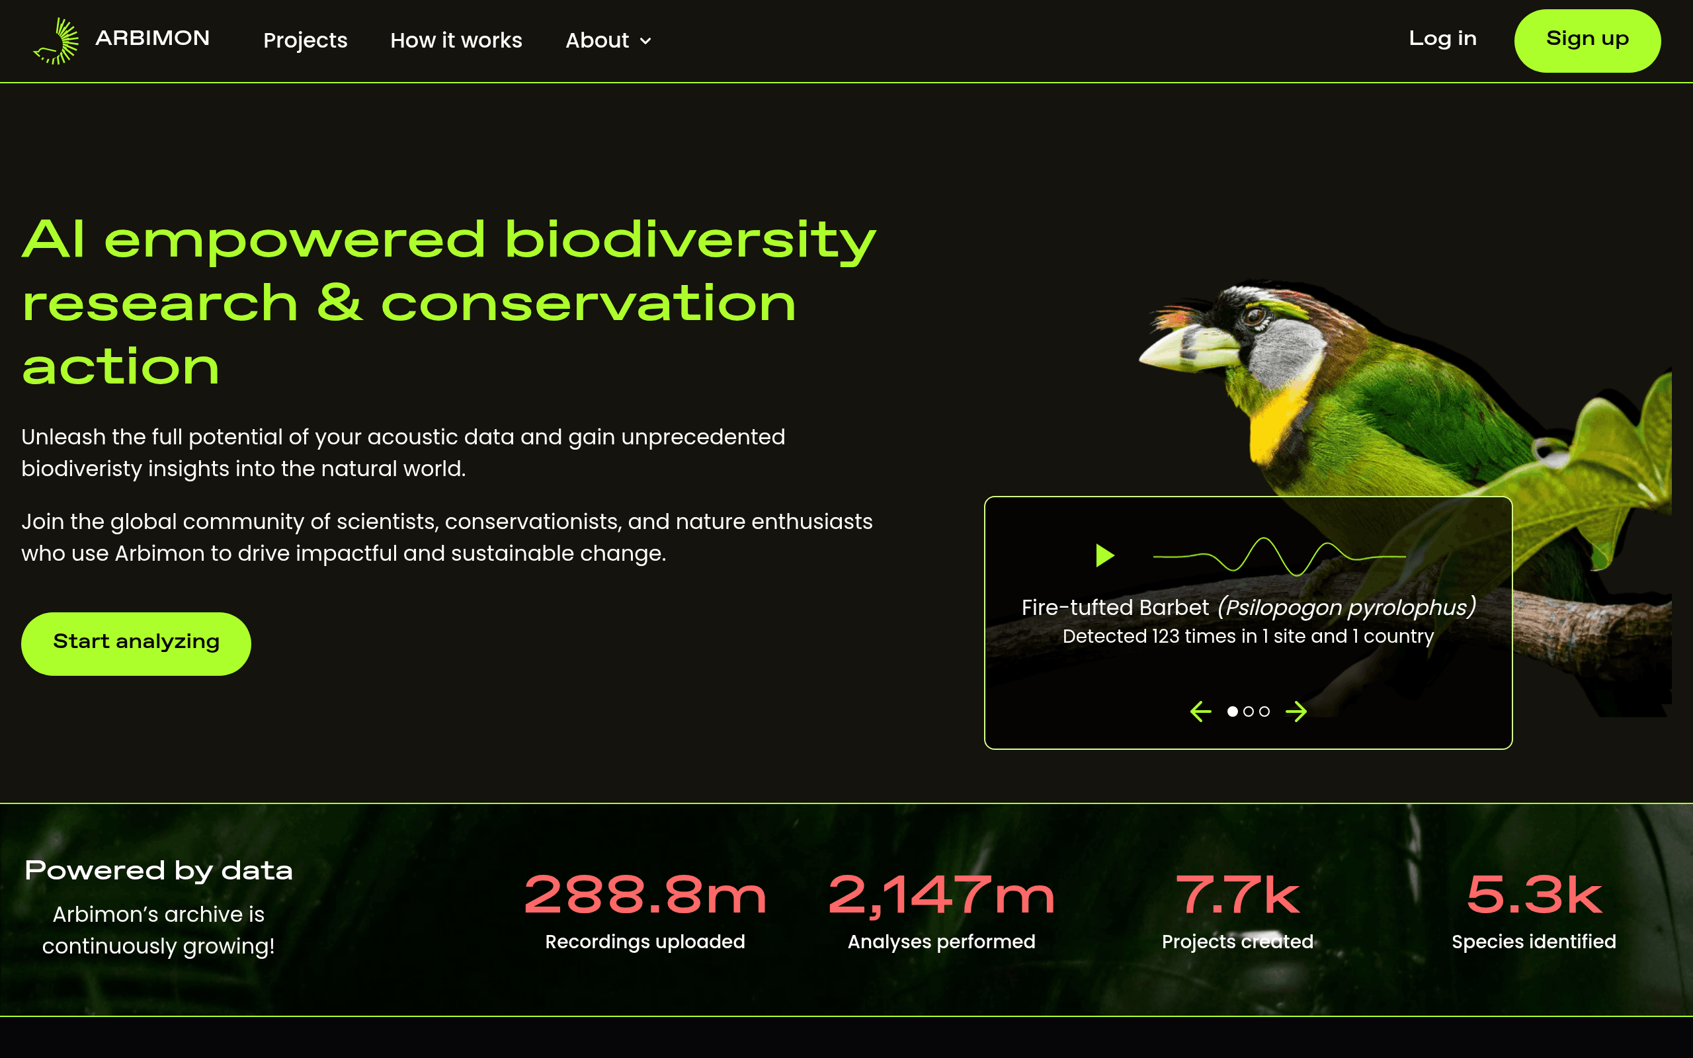Click the Sign up button
Image resolution: width=1693 pixels, height=1058 pixels.
[x=1587, y=40]
